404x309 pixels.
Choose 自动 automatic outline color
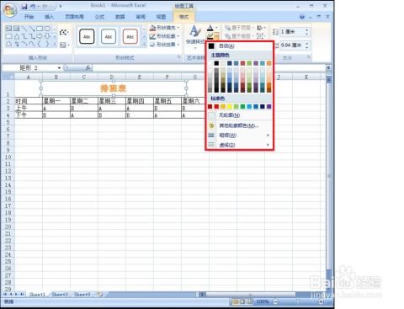point(240,46)
